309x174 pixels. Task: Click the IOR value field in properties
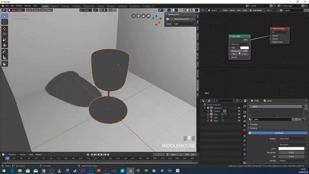[x=291, y=157]
